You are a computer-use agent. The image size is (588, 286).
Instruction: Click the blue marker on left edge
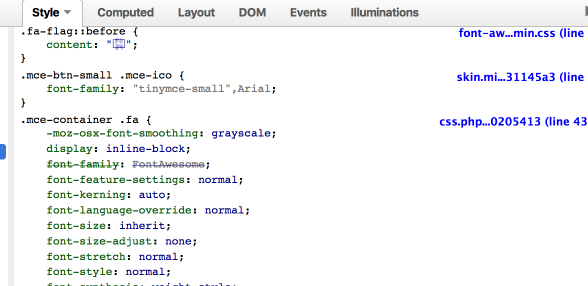point(2,151)
